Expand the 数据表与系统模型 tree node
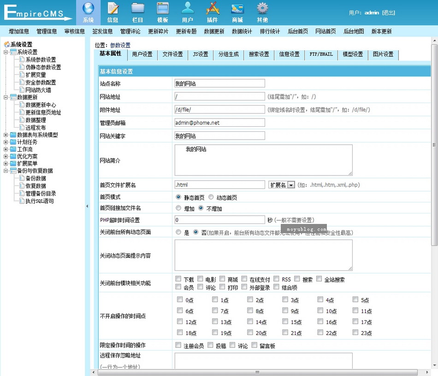Image resolution: width=438 pixels, height=376 pixels. [x=6, y=135]
